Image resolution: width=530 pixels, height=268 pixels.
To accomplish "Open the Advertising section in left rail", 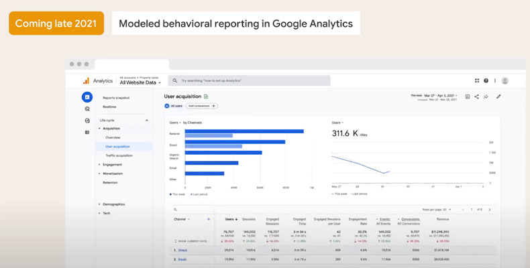I will point(87,121).
